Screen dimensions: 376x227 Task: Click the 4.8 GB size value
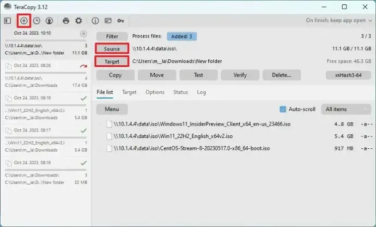pos(344,124)
